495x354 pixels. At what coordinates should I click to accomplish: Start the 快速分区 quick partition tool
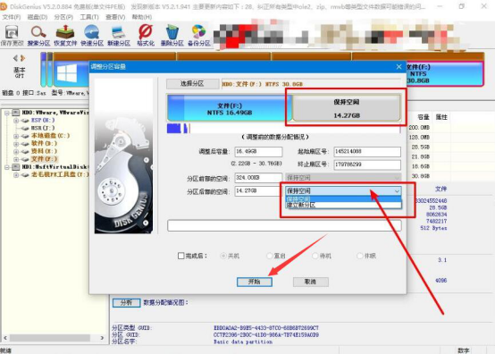click(x=92, y=36)
